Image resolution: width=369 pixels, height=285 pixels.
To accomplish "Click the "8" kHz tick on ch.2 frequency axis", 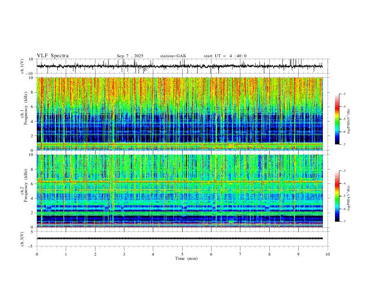I will (33, 170).
